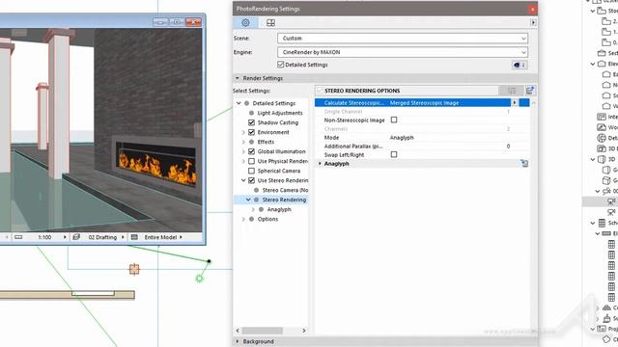
Task: Click the black camera target dot on plan
Action: click(209, 261)
